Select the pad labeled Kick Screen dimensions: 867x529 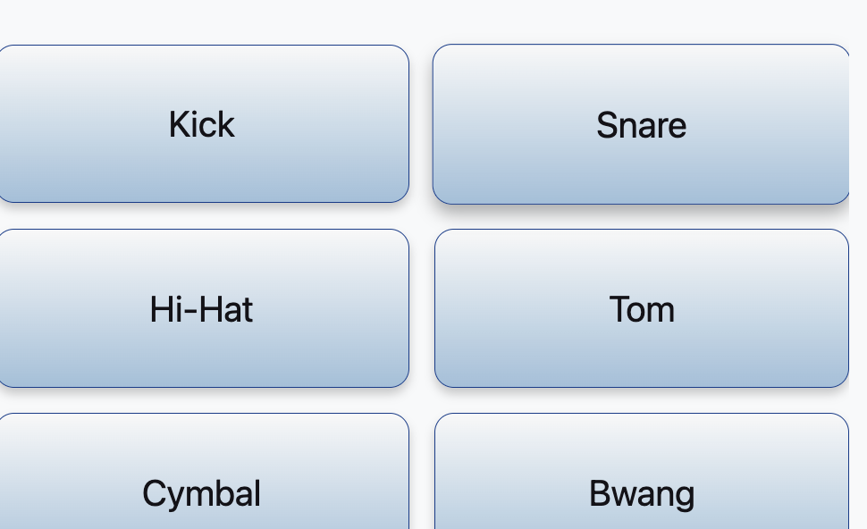click(202, 124)
